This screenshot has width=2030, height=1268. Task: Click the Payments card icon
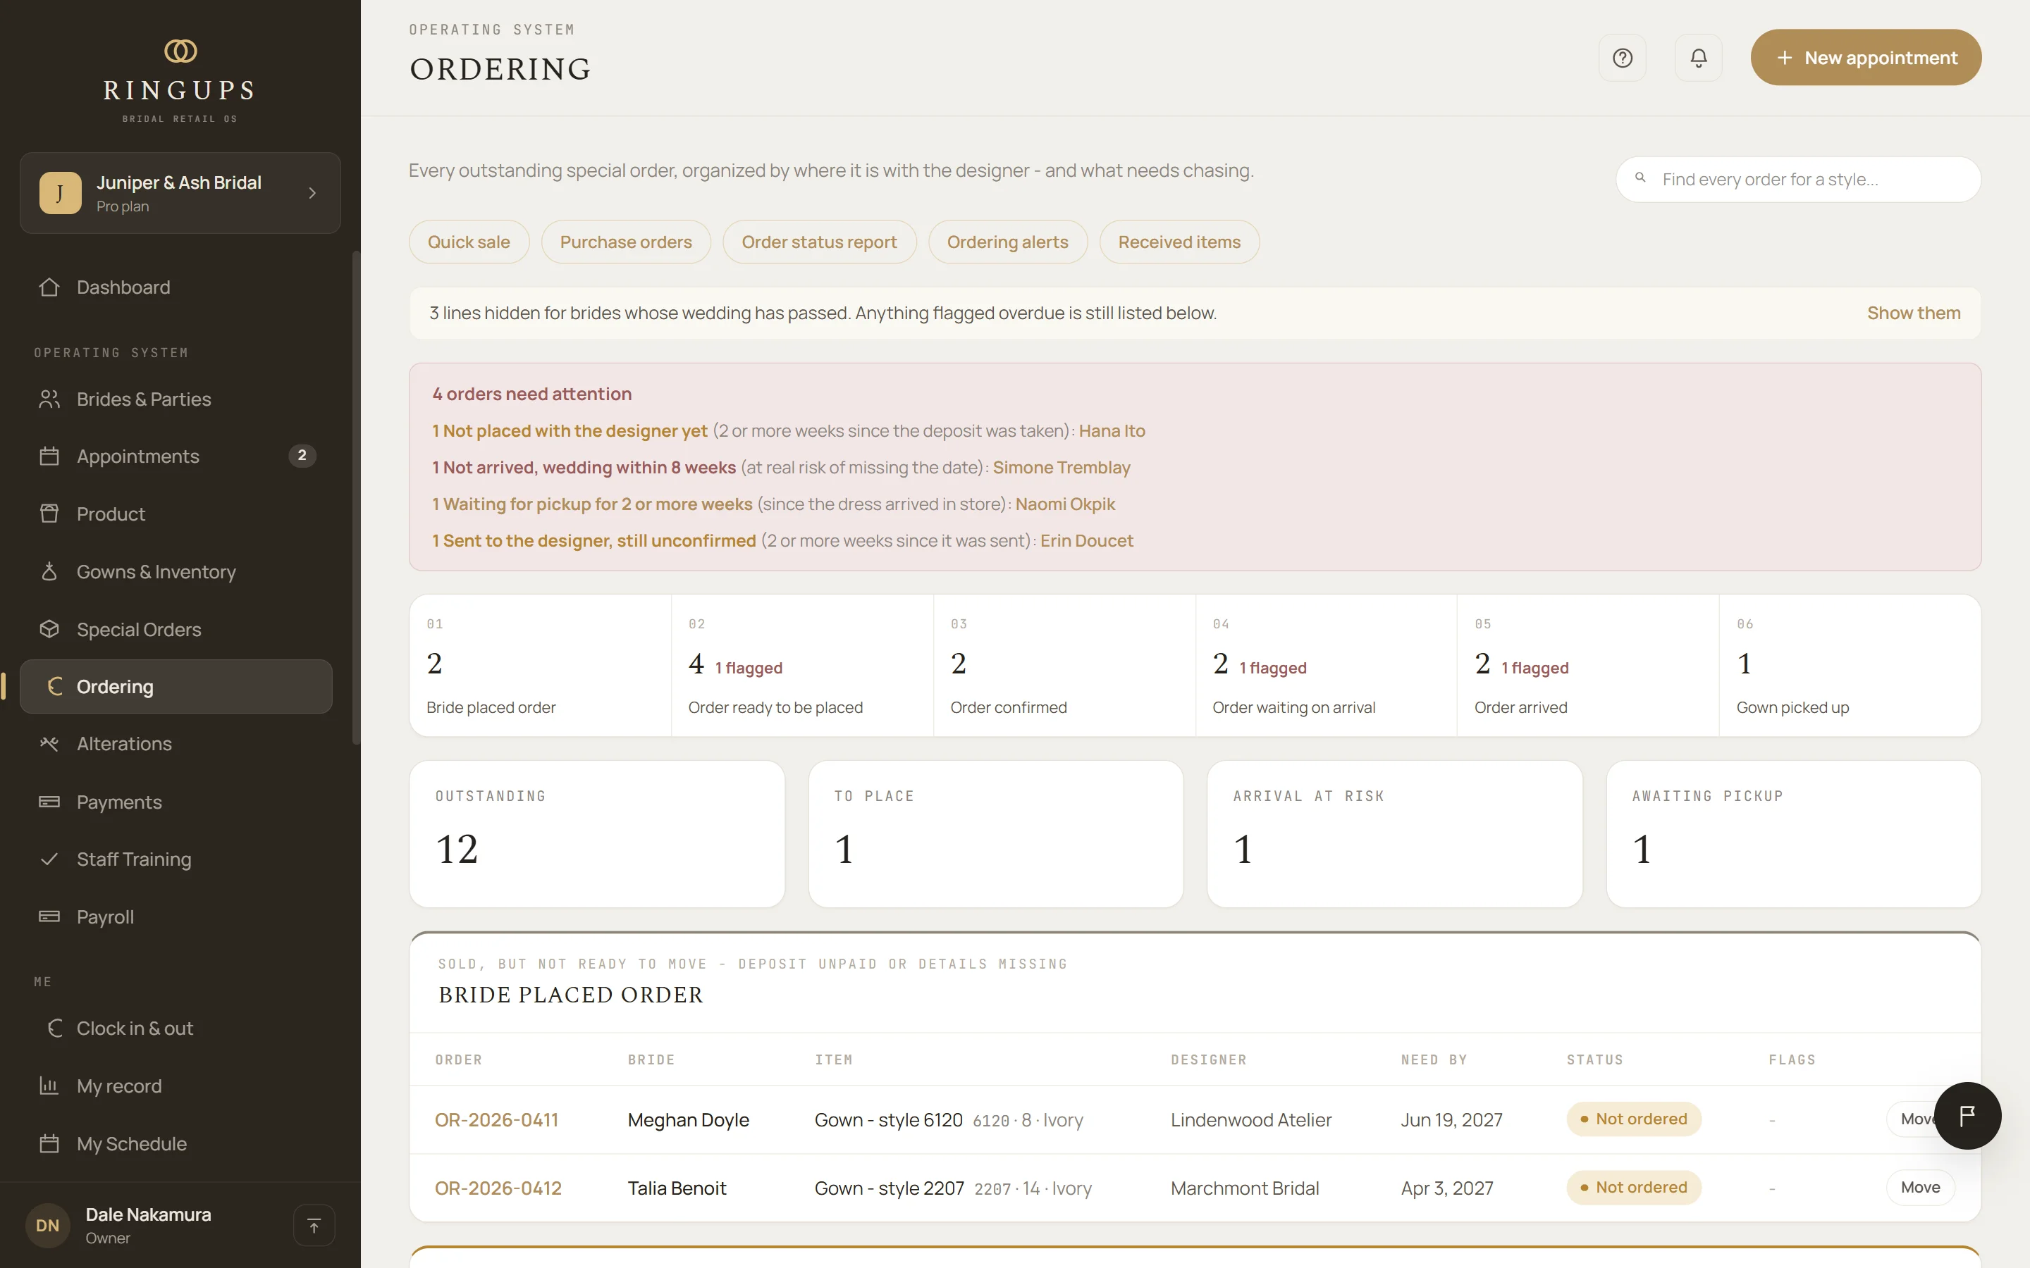(x=49, y=802)
